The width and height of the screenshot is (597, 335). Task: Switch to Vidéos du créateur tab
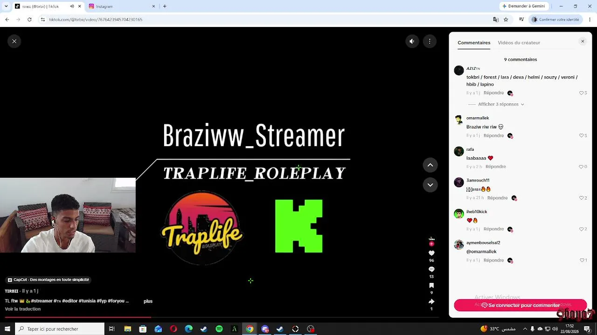pyautogui.click(x=519, y=43)
